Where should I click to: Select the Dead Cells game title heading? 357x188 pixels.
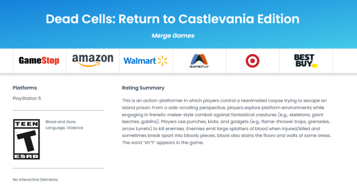click(173, 19)
